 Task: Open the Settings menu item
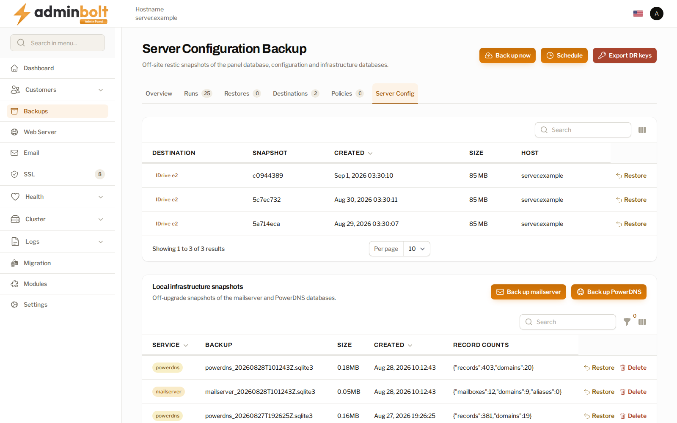58,305
